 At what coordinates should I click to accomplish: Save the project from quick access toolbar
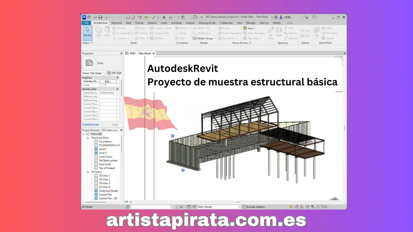pos(100,17)
